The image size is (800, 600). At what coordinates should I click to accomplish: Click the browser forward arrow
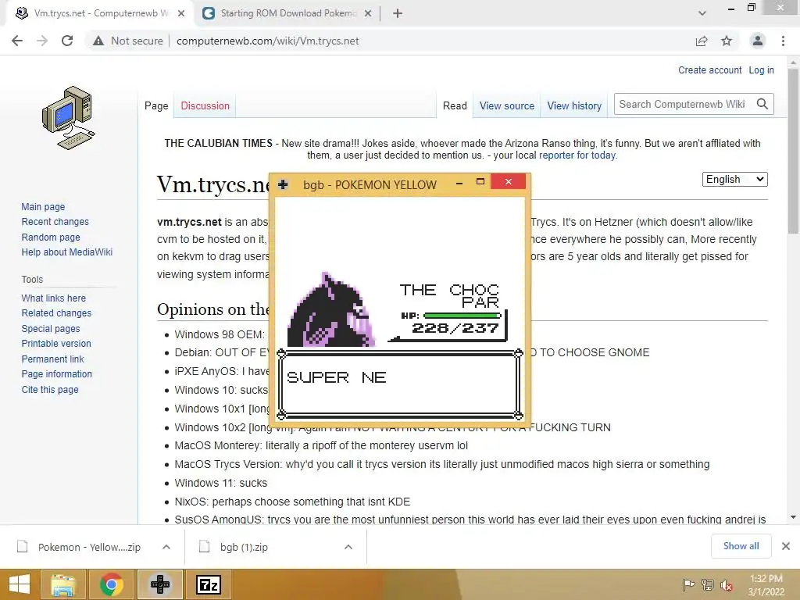tap(42, 41)
